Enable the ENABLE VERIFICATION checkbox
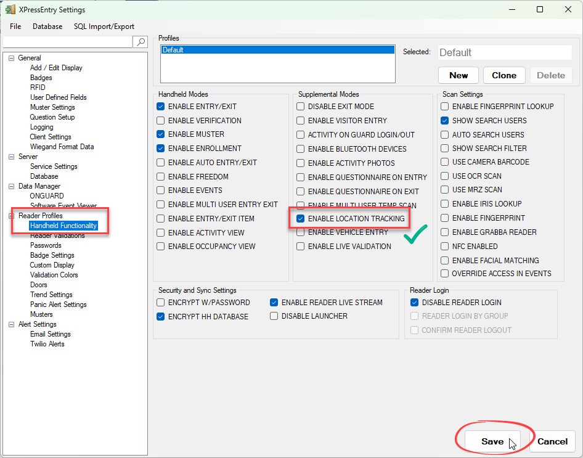The image size is (583, 458). [x=161, y=121]
